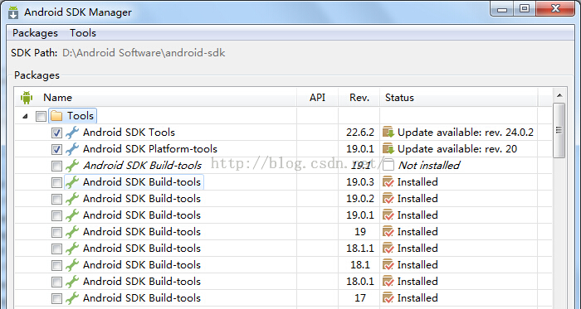
Task: Click Installed status icon for rev 19.0.2
Action: click(x=388, y=199)
